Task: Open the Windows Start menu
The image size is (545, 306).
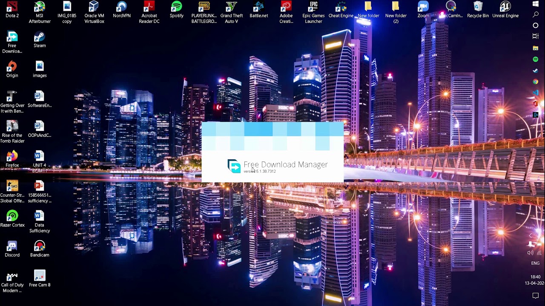Action: tap(536, 4)
